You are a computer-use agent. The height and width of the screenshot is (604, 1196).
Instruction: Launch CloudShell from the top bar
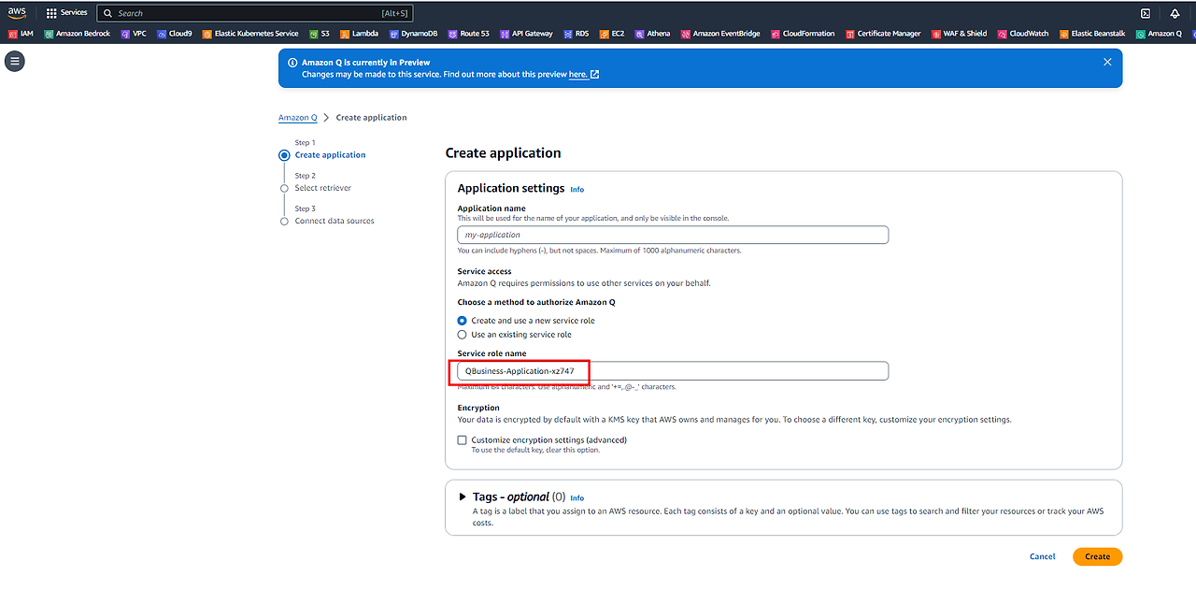[1146, 13]
